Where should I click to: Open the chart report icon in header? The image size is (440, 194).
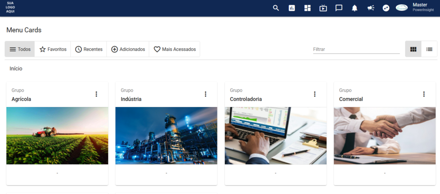(x=292, y=8)
